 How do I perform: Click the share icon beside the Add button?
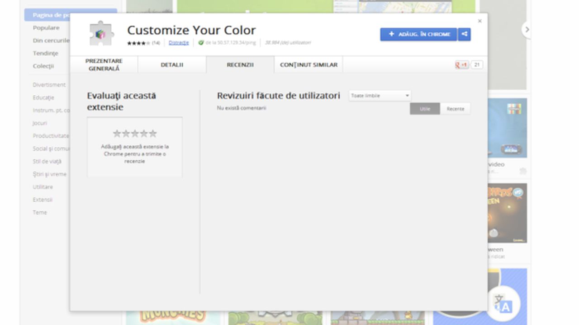[465, 34]
